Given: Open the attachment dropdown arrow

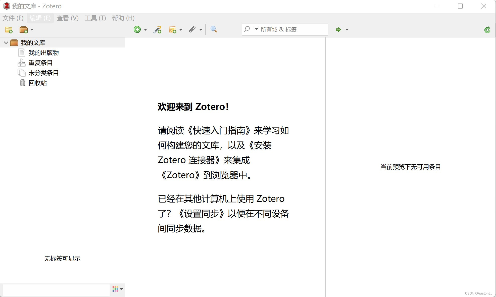Looking at the screenshot, I should (x=201, y=30).
